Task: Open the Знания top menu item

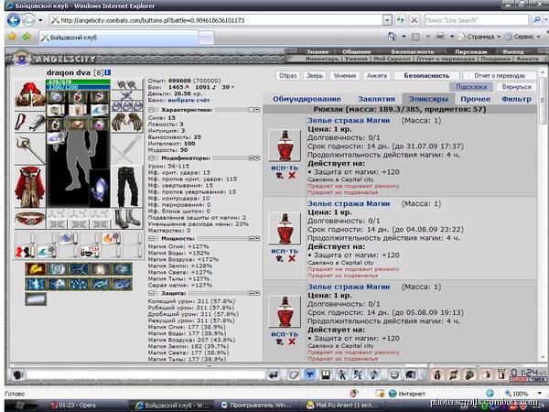Action: pyautogui.click(x=318, y=51)
